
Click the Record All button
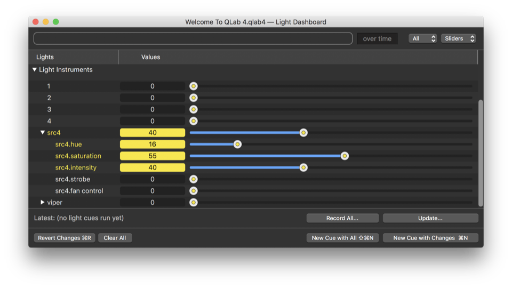[342, 218]
